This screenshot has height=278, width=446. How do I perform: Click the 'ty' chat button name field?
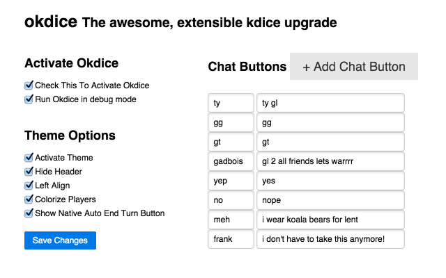point(231,103)
